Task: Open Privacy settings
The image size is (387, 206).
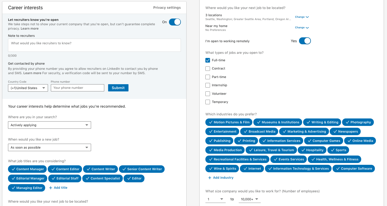Action: click(x=167, y=7)
